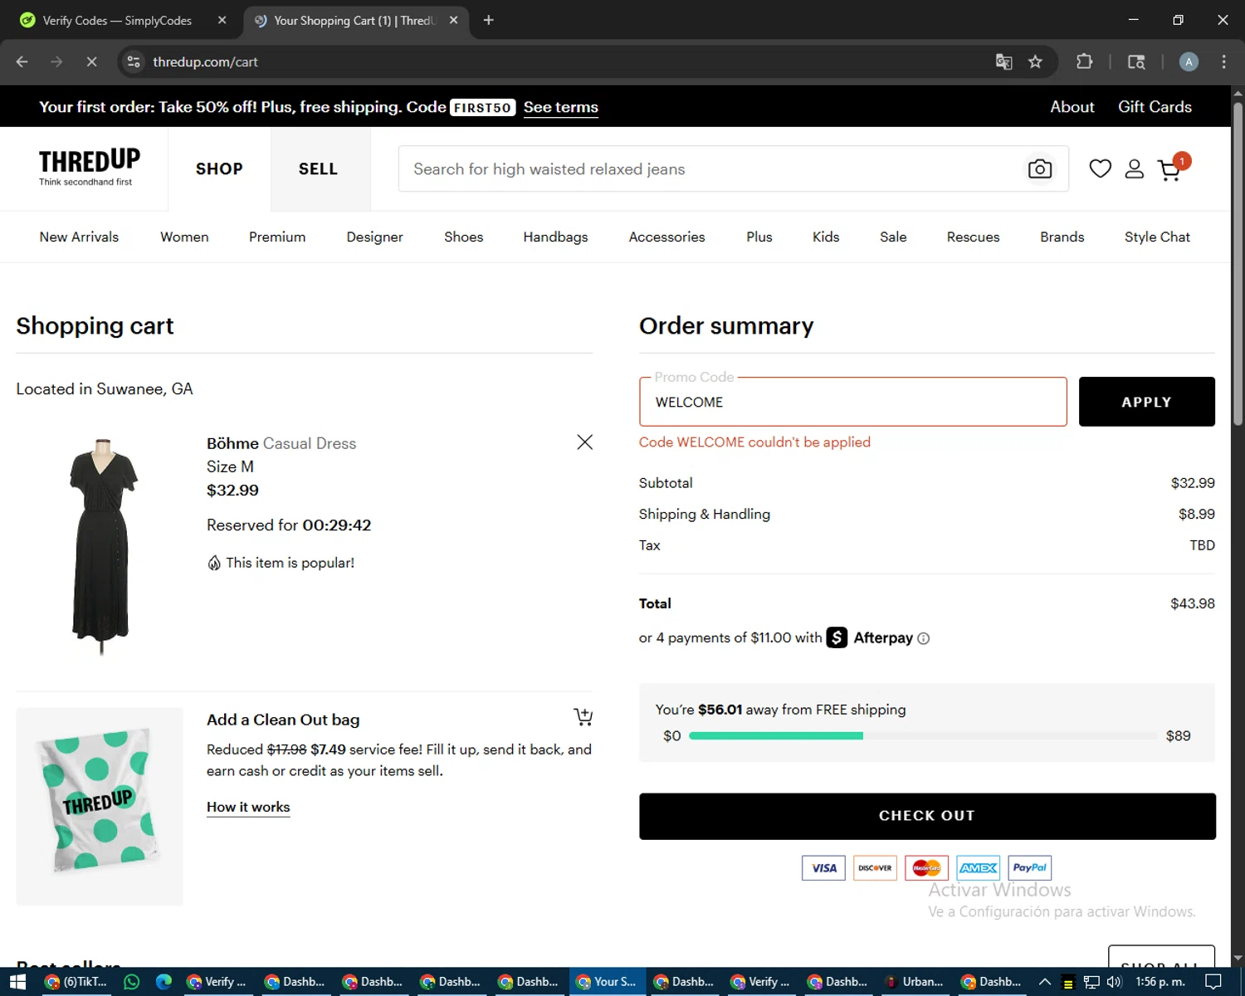Open the Chrome profile avatar
Image resolution: width=1245 pixels, height=996 pixels.
(x=1189, y=61)
